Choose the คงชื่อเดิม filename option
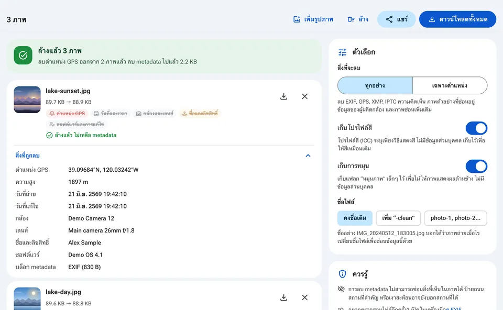Viewport: 503px width, 310px height. (355, 218)
